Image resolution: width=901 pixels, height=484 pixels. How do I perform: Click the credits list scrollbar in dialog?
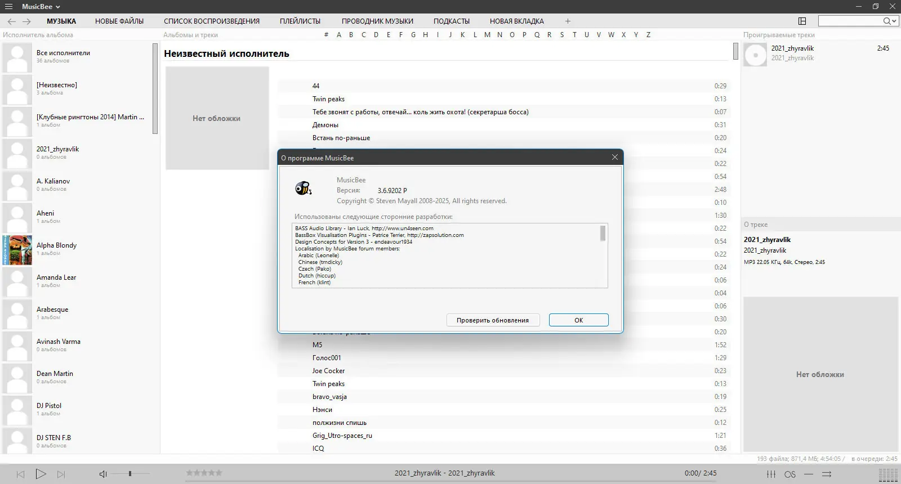(x=603, y=233)
